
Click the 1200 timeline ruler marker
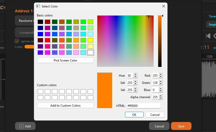209,57
